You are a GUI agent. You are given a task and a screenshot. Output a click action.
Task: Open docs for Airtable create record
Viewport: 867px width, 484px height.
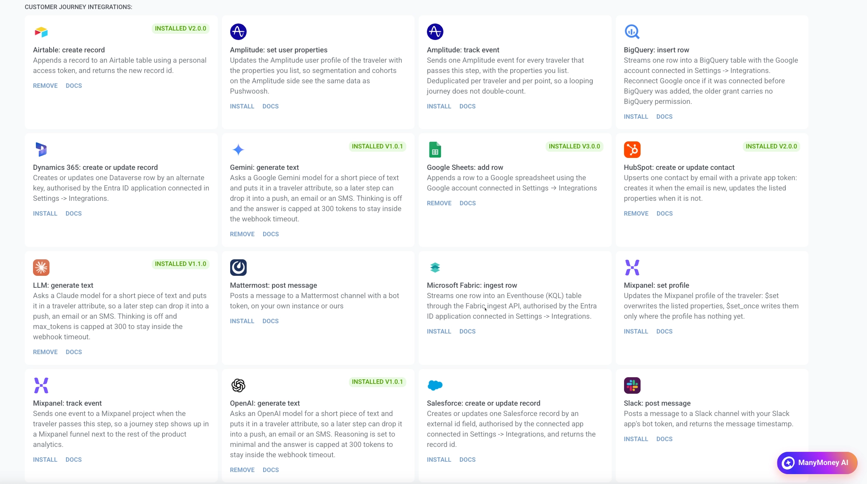74,86
